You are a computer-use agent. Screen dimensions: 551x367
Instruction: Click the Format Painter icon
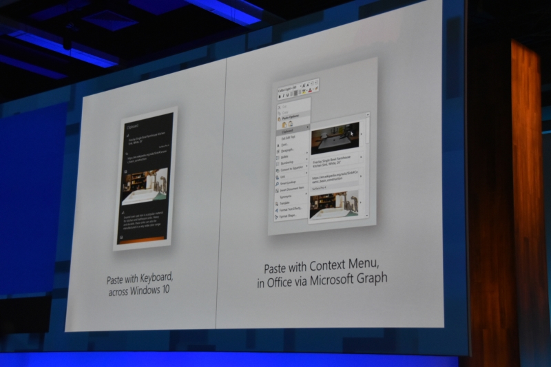point(316,89)
